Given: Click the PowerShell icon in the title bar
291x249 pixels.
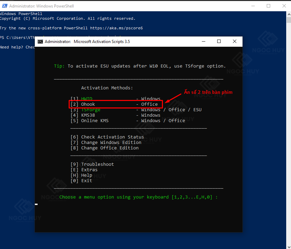Looking at the screenshot, I should (5, 6).
